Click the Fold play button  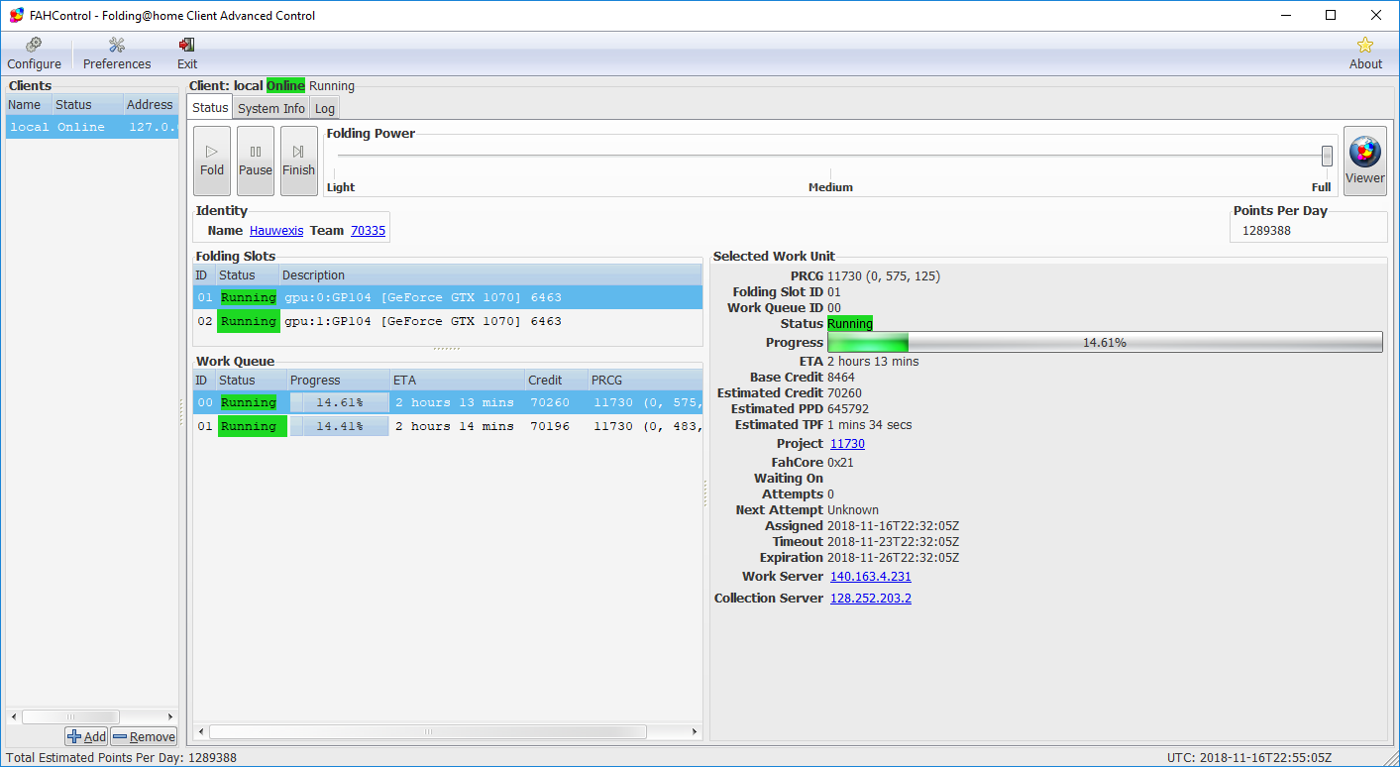point(212,161)
